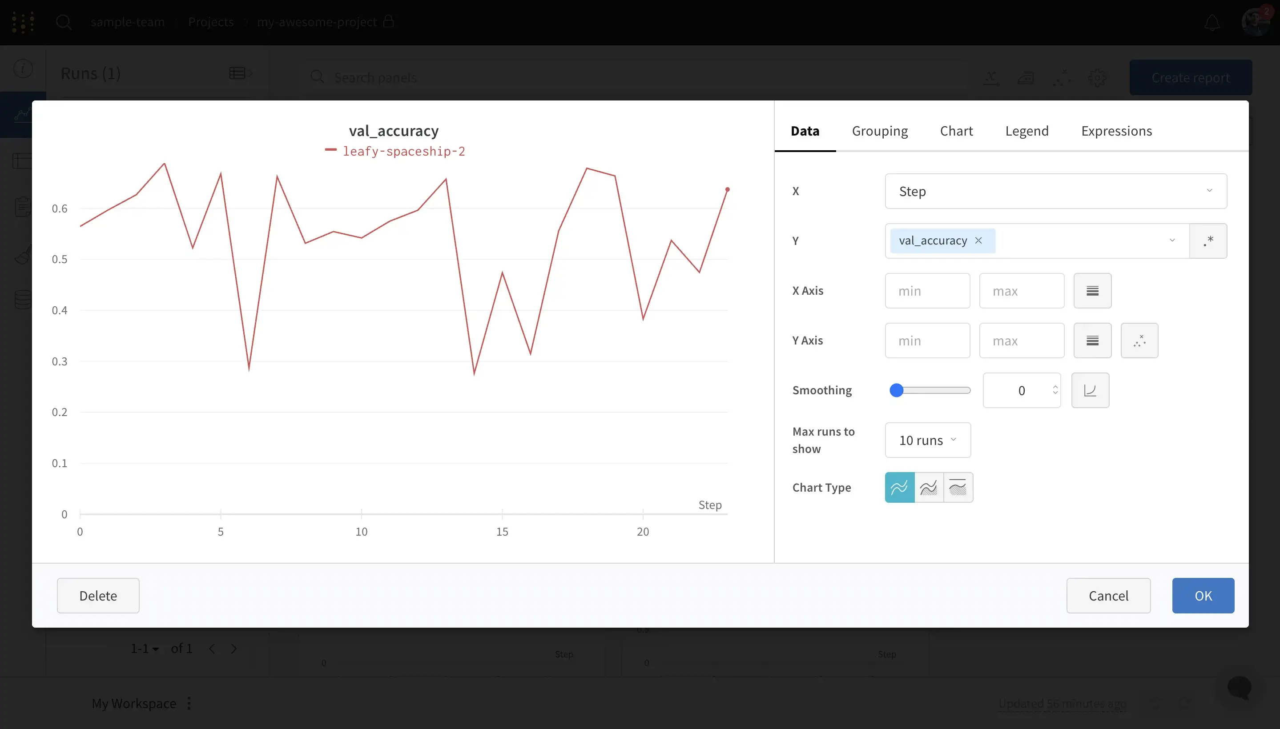Go to previous runs page arrow
1280x729 pixels.
click(213, 649)
